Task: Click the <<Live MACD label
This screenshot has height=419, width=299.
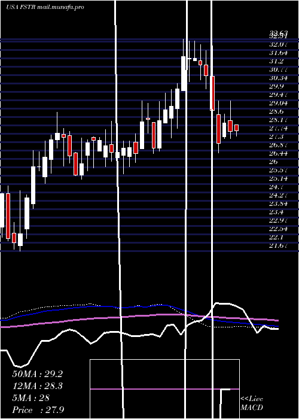Action: click(252, 403)
